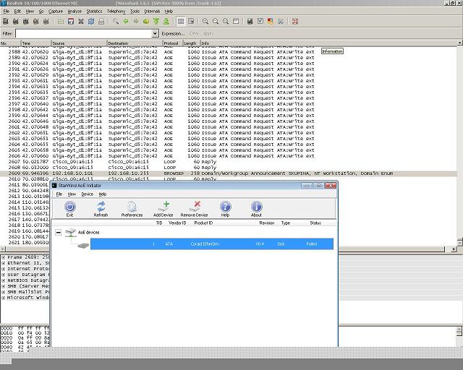Click the Expression... button
Image resolution: width=463 pixels, height=370 pixels.
click(x=173, y=34)
